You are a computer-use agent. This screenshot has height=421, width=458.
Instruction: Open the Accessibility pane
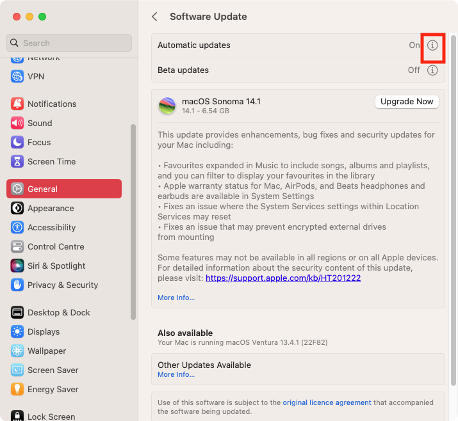(x=64, y=227)
